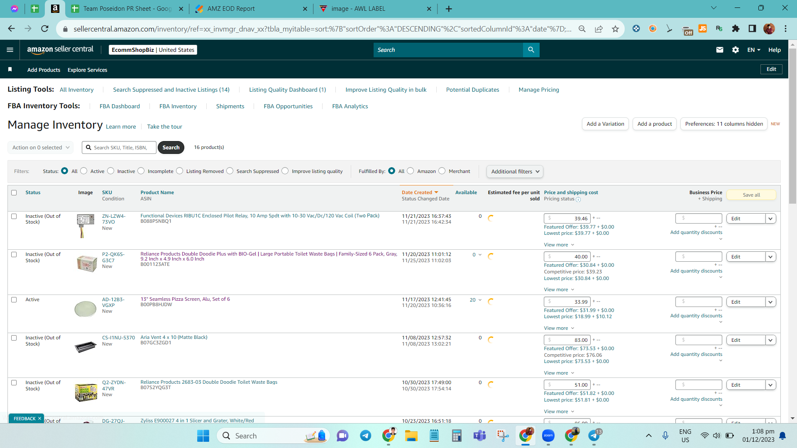Viewport: 797px width, 448px height.
Task: Open the Shipments tool link
Action: [230, 106]
